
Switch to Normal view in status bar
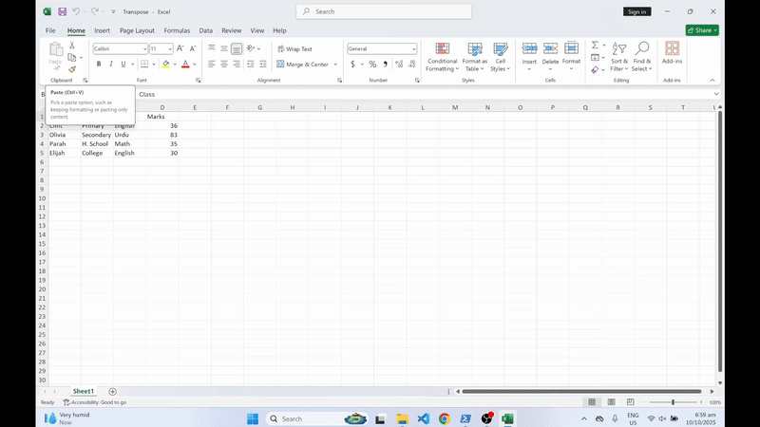tap(592, 401)
